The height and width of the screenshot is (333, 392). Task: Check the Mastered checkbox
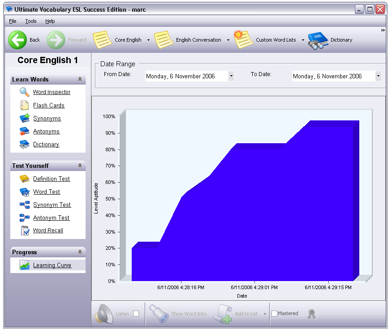(x=274, y=313)
